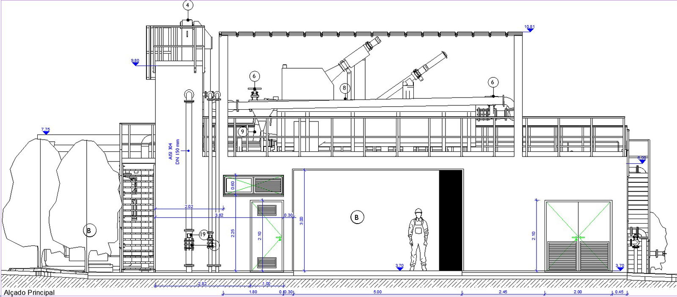Screen dimensions: 677x297
Task: Select the window above the single door
Action: (253, 186)
